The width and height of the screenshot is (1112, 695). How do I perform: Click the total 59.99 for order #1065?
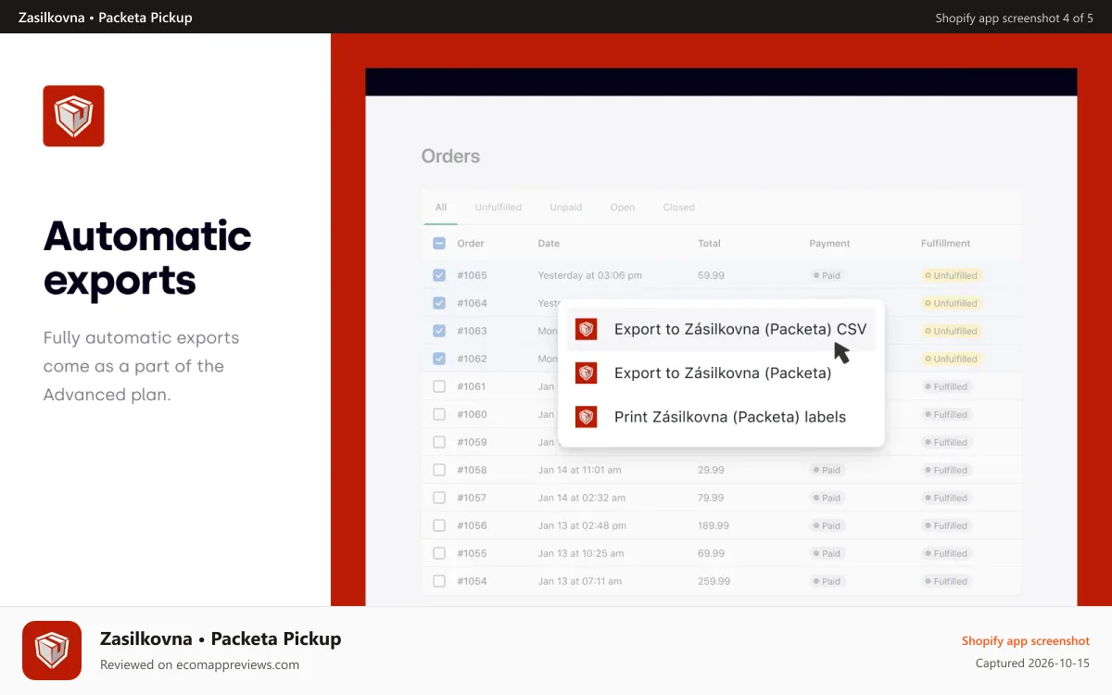711,275
